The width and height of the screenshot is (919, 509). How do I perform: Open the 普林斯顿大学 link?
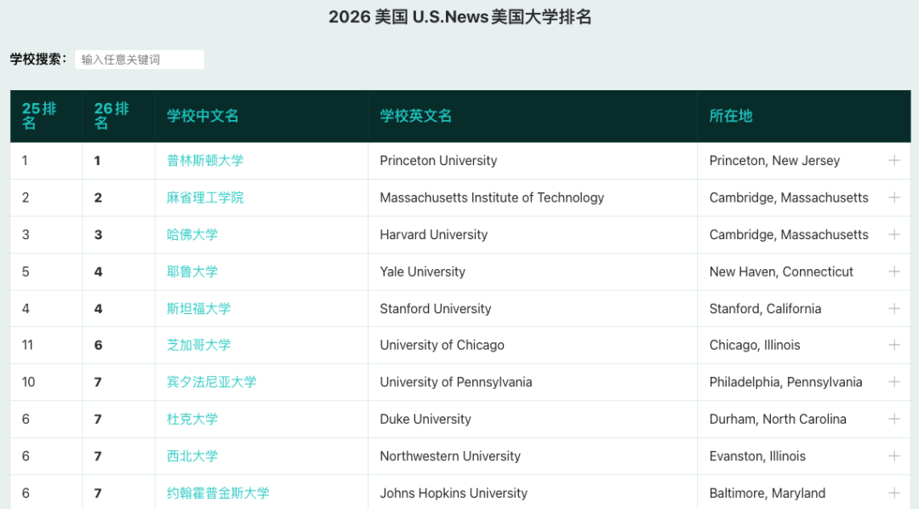pos(204,160)
